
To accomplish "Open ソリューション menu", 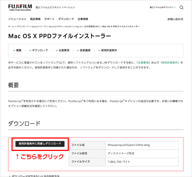I will [x=17, y=19].
